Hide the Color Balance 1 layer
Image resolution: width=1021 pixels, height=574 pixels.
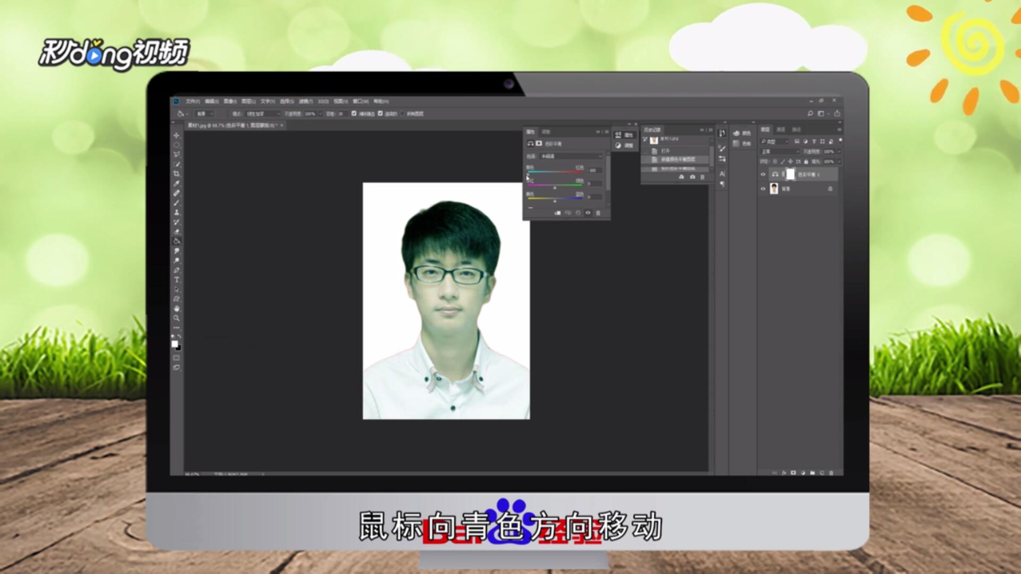(763, 174)
